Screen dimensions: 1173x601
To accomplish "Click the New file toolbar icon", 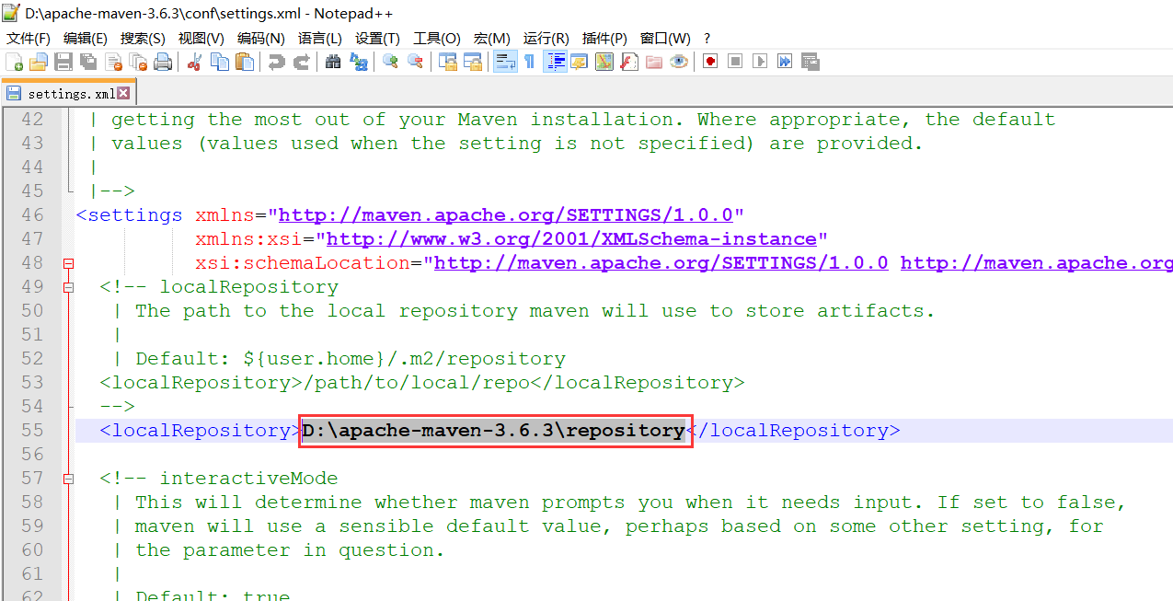I will 14,62.
